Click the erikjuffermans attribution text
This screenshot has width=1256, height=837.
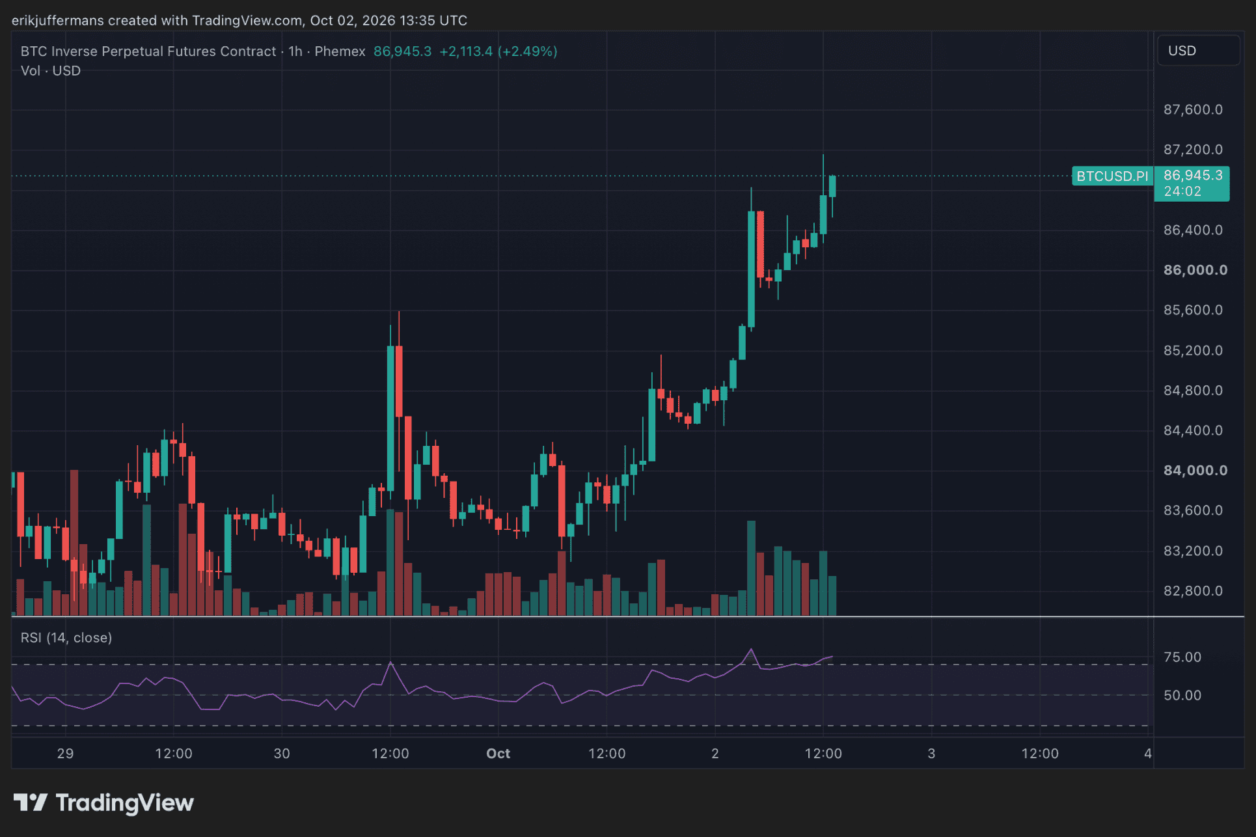pyautogui.click(x=239, y=20)
